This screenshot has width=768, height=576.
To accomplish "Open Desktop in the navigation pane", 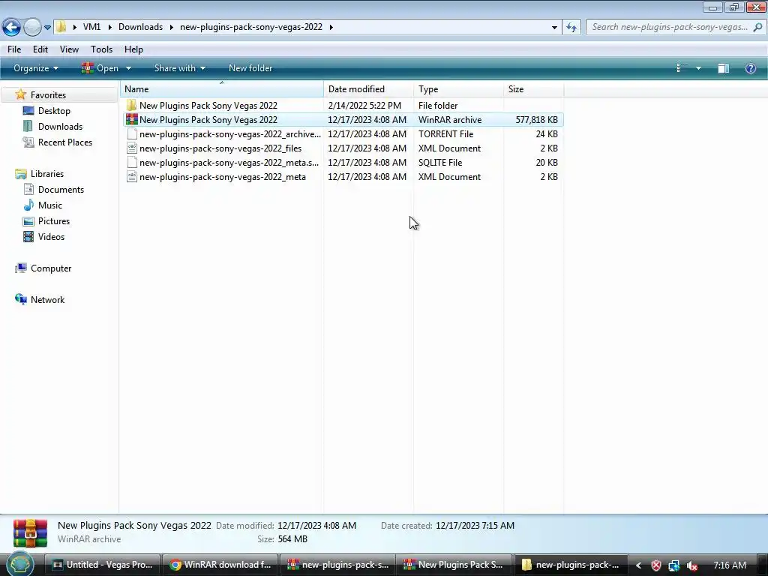I will click(54, 111).
